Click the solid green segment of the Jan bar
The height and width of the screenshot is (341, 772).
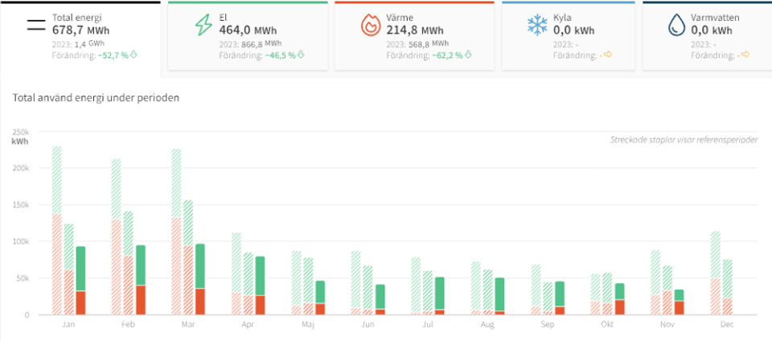pyautogui.click(x=80, y=269)
